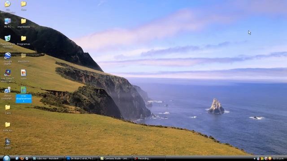Viewport: 287px width, 161px height.
Task: Open the impresora folder
Action: pos(23,23)
